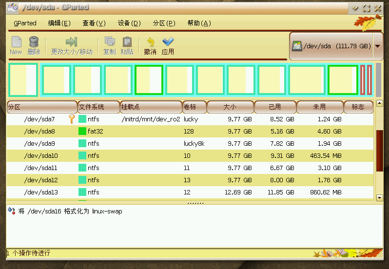This screenshot has width=389, height=269.
Task: Click the partition list vertical scrollbar thumb
Action: coord(379,151)
